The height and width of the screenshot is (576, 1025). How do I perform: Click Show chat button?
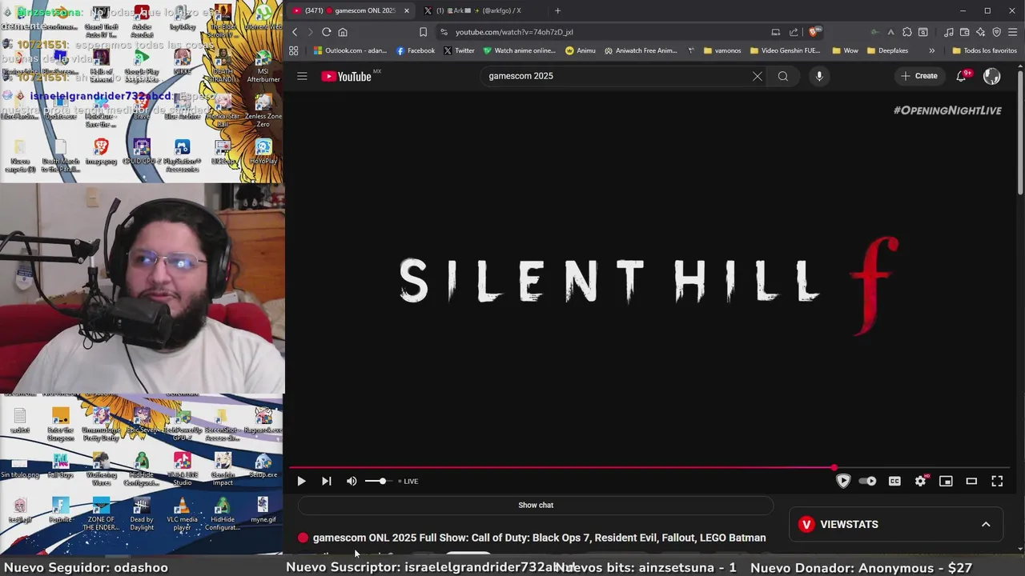[x=536, y=505]
